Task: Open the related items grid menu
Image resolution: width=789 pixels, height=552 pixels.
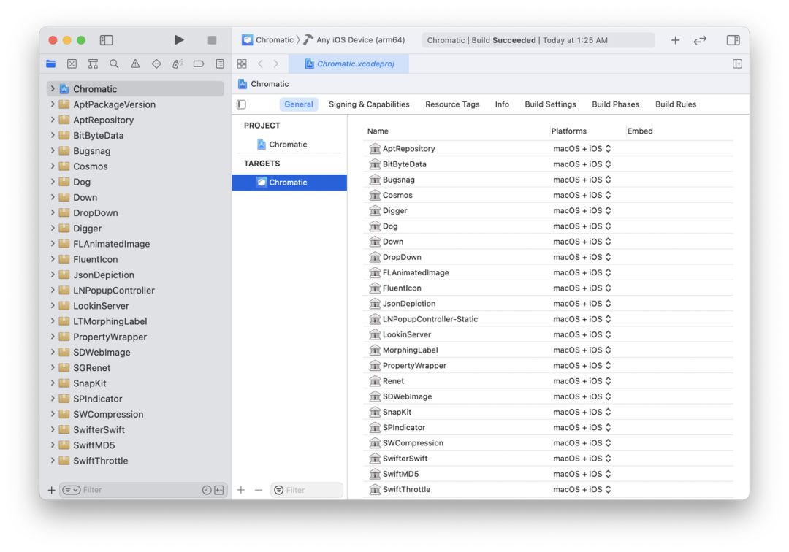Action: tap(242, 64)
